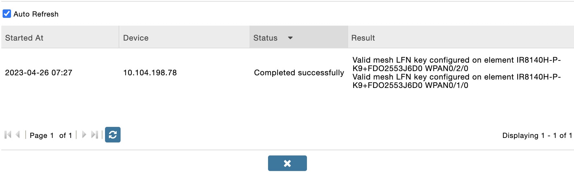
Task: Click the Auto Refresh label
Action: [x=36, y=14]
